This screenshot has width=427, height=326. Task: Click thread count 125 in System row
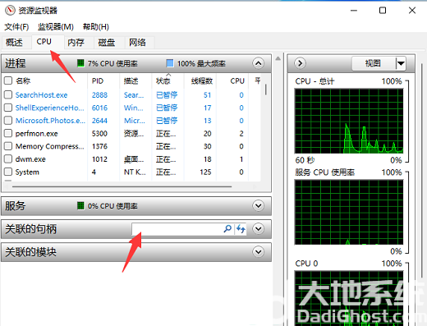coord(205,172)
